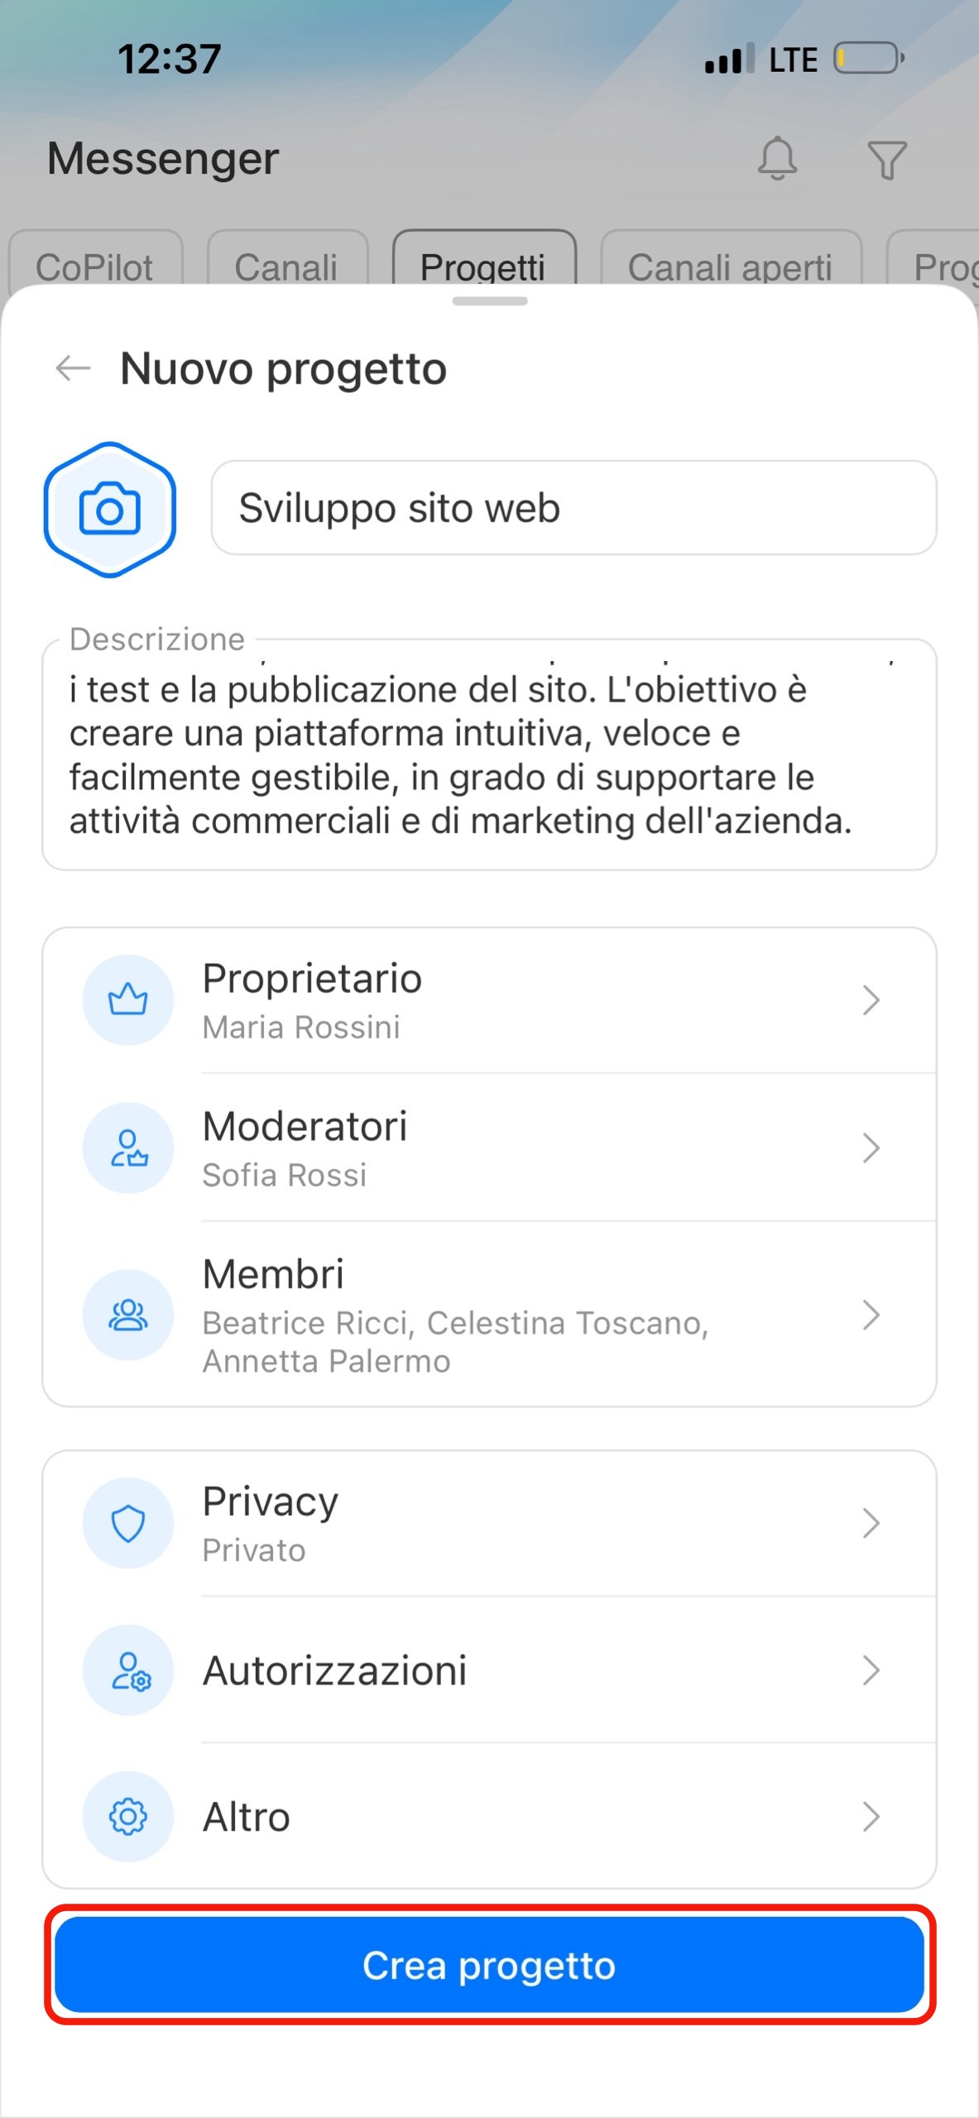Select the Canali aperti tab
This screenshot has width=979, height=2118.
(731, 266)
